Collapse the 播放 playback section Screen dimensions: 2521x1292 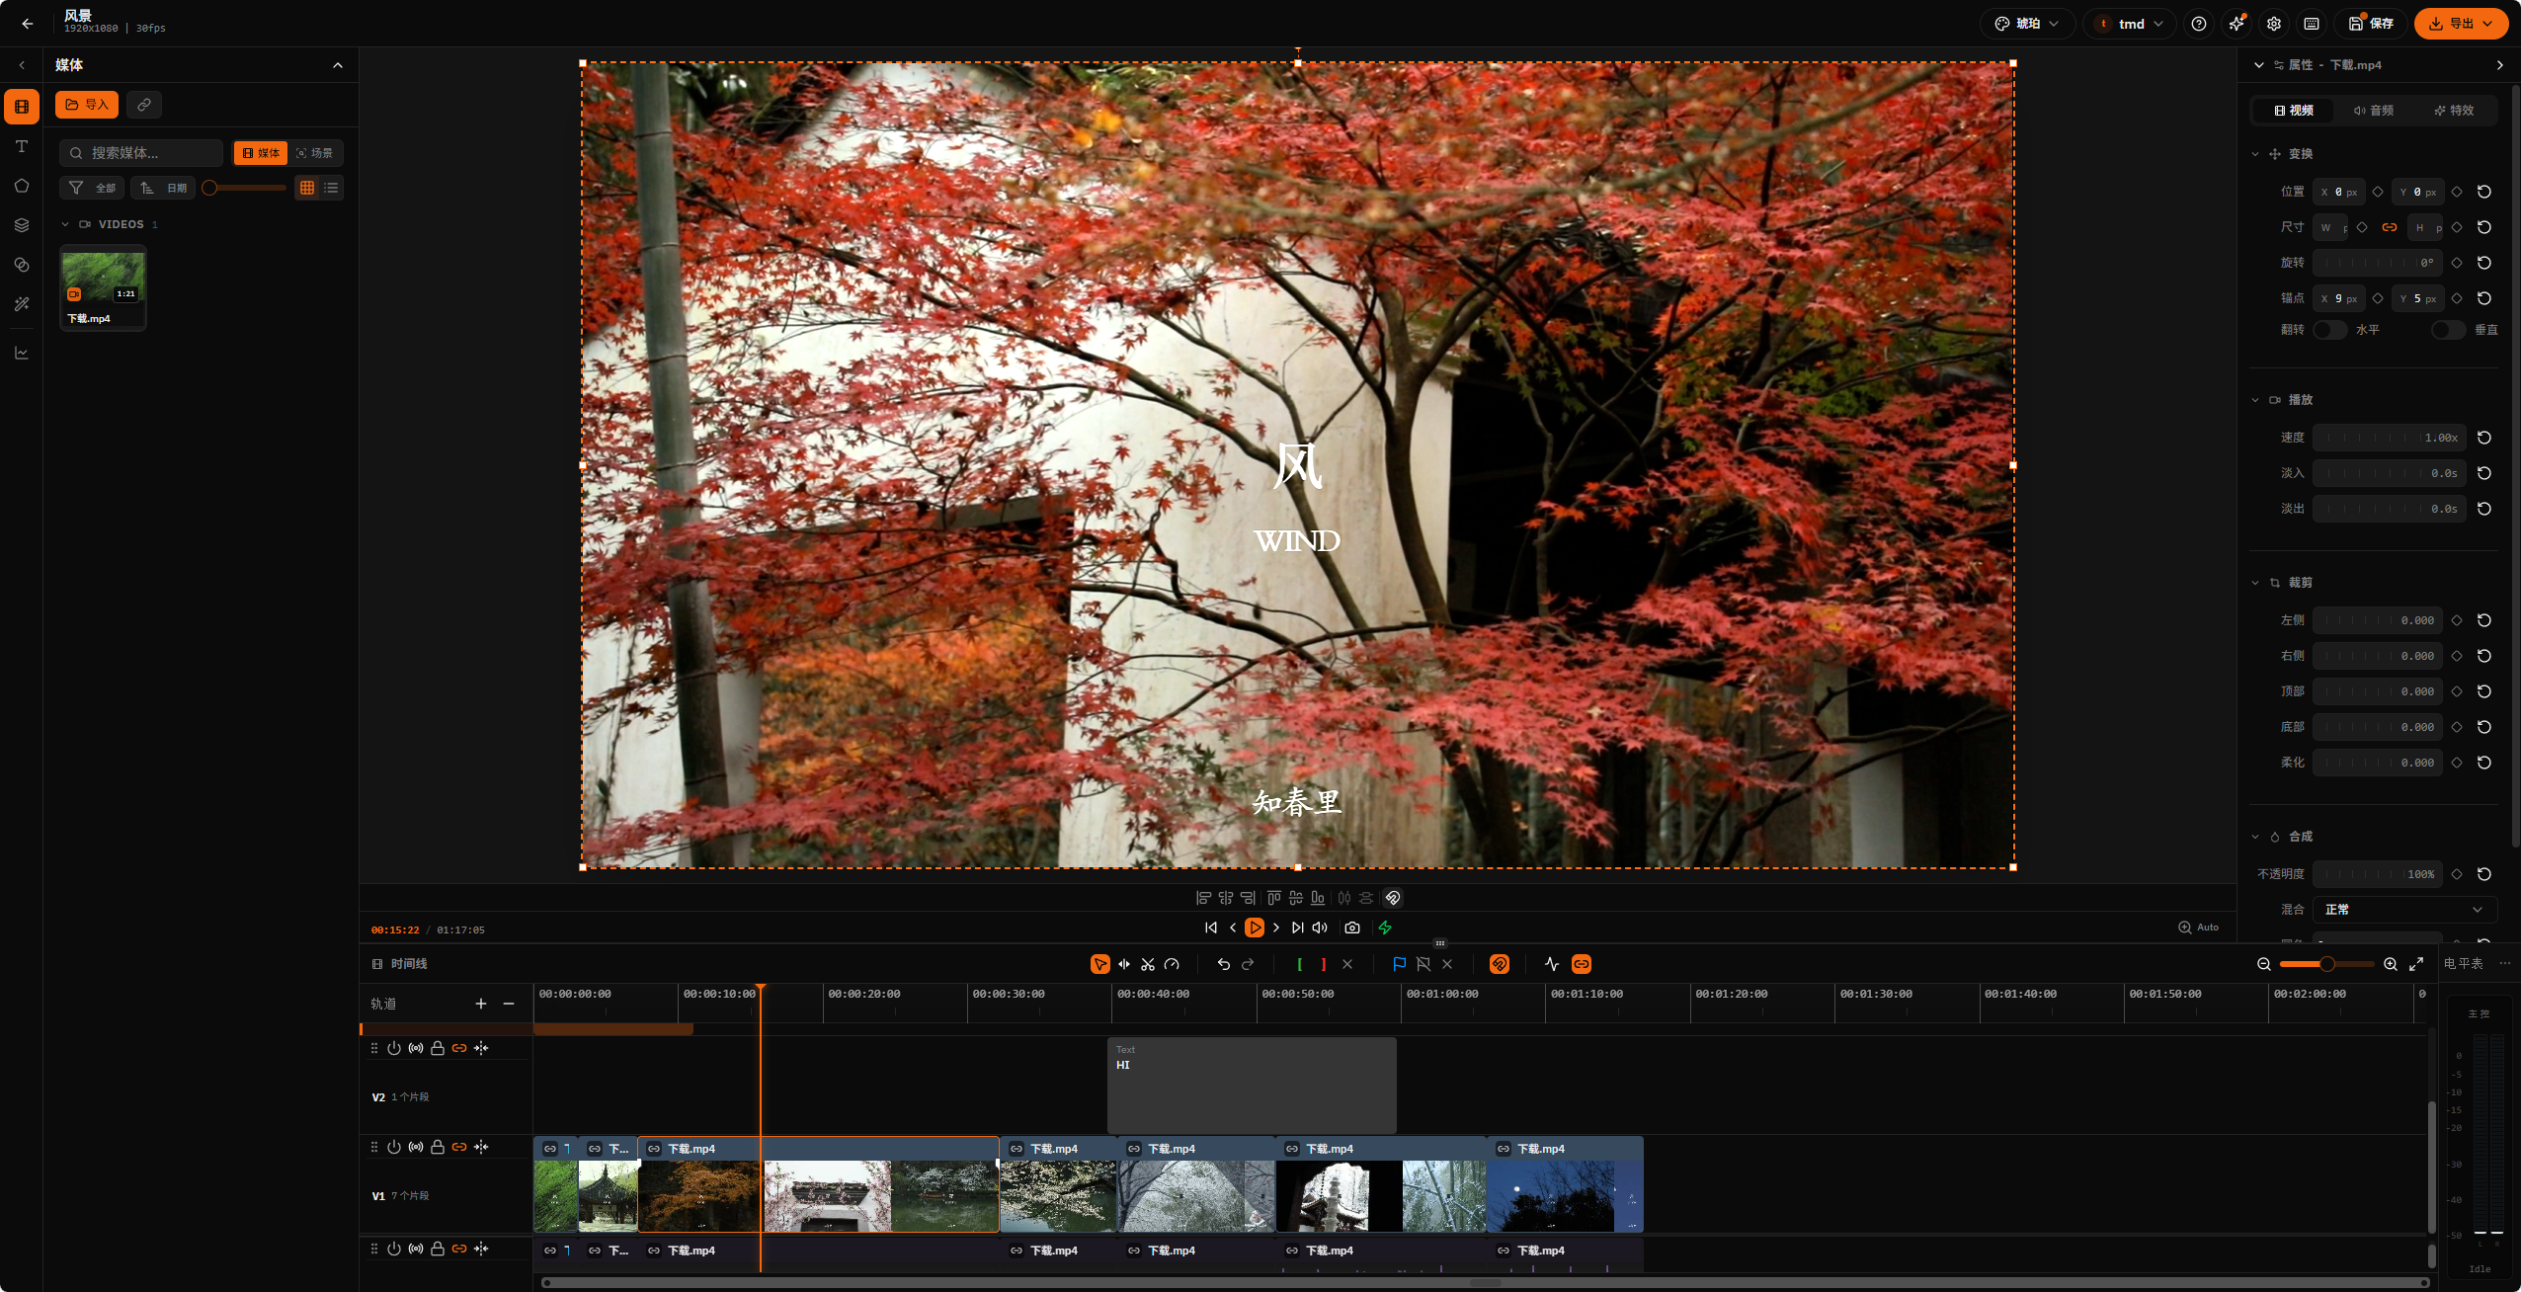[x=2255, y=400]
